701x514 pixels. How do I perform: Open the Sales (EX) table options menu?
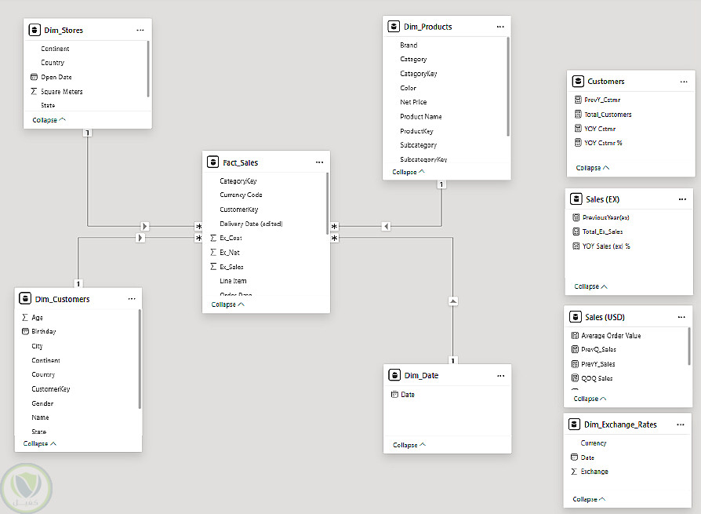coord(682,199)
